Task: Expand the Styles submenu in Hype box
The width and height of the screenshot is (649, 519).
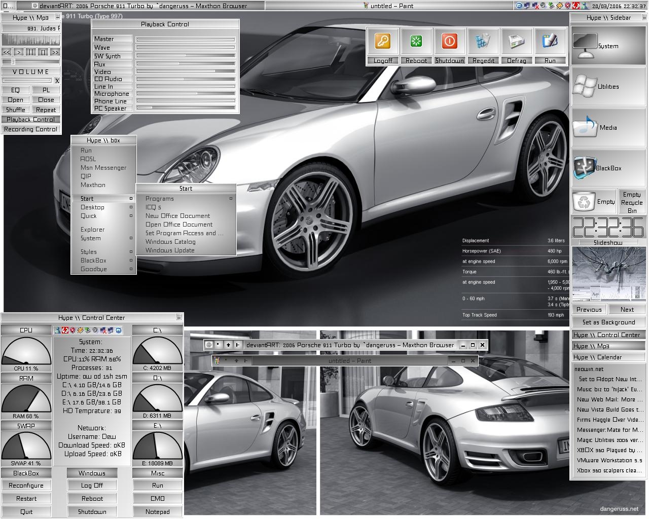Action: 104,252
